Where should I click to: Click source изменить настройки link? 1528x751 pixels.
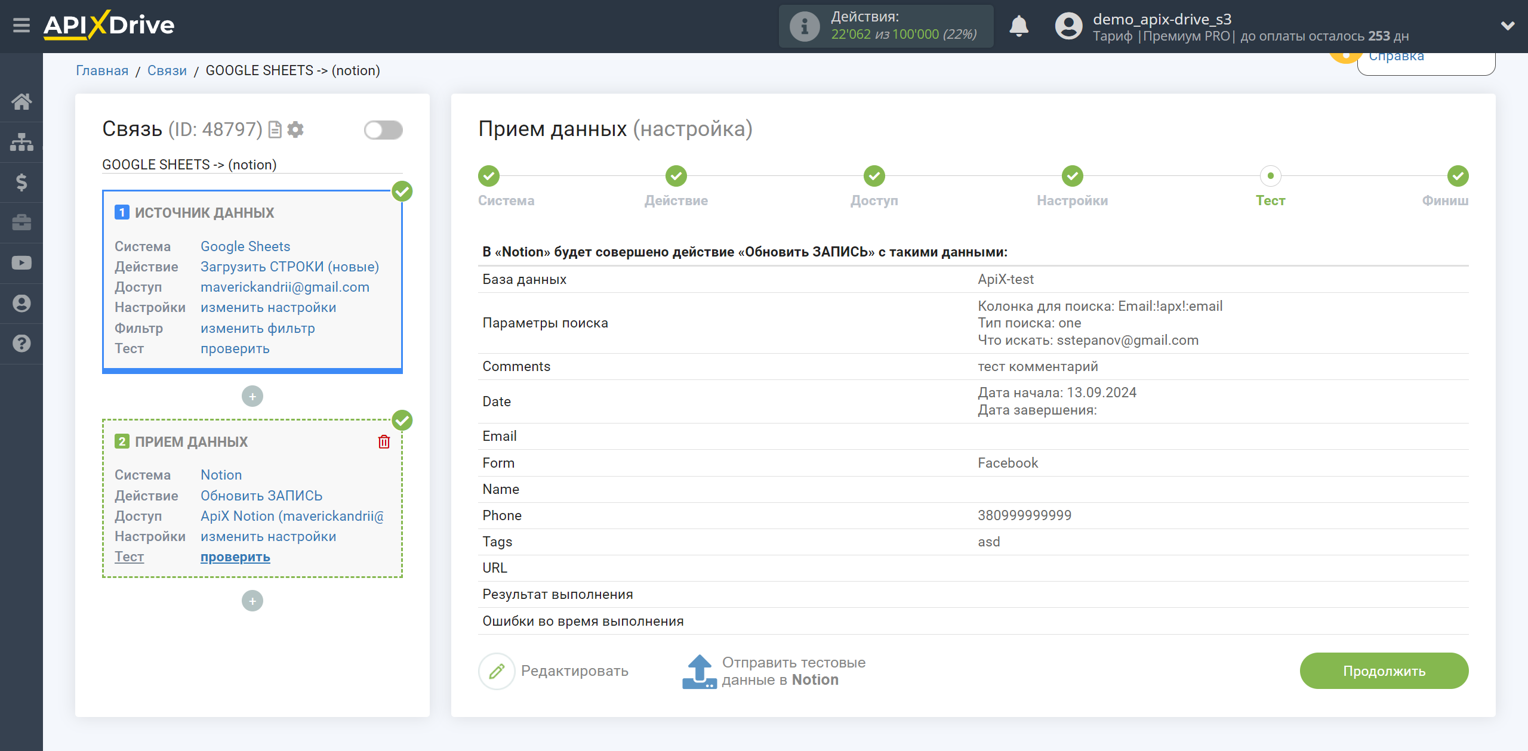click(x=269, y=307)
